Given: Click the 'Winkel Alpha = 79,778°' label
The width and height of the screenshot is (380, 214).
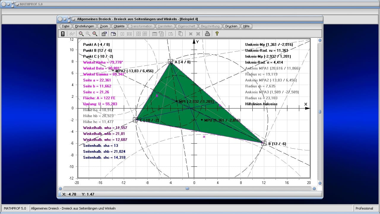Looking at the screenshot, I should pos(103,62).
